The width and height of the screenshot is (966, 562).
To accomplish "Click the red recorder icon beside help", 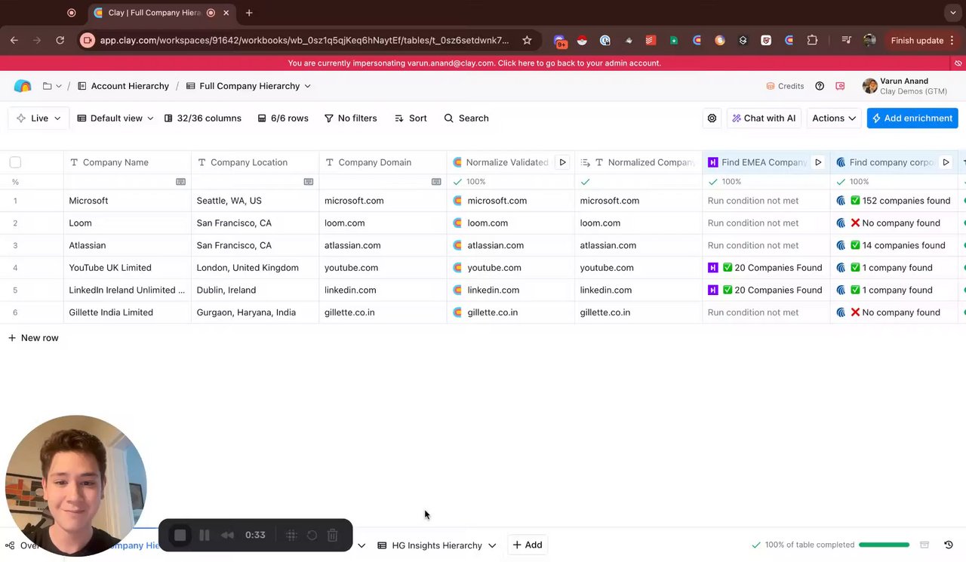I will tap(840, 86).
